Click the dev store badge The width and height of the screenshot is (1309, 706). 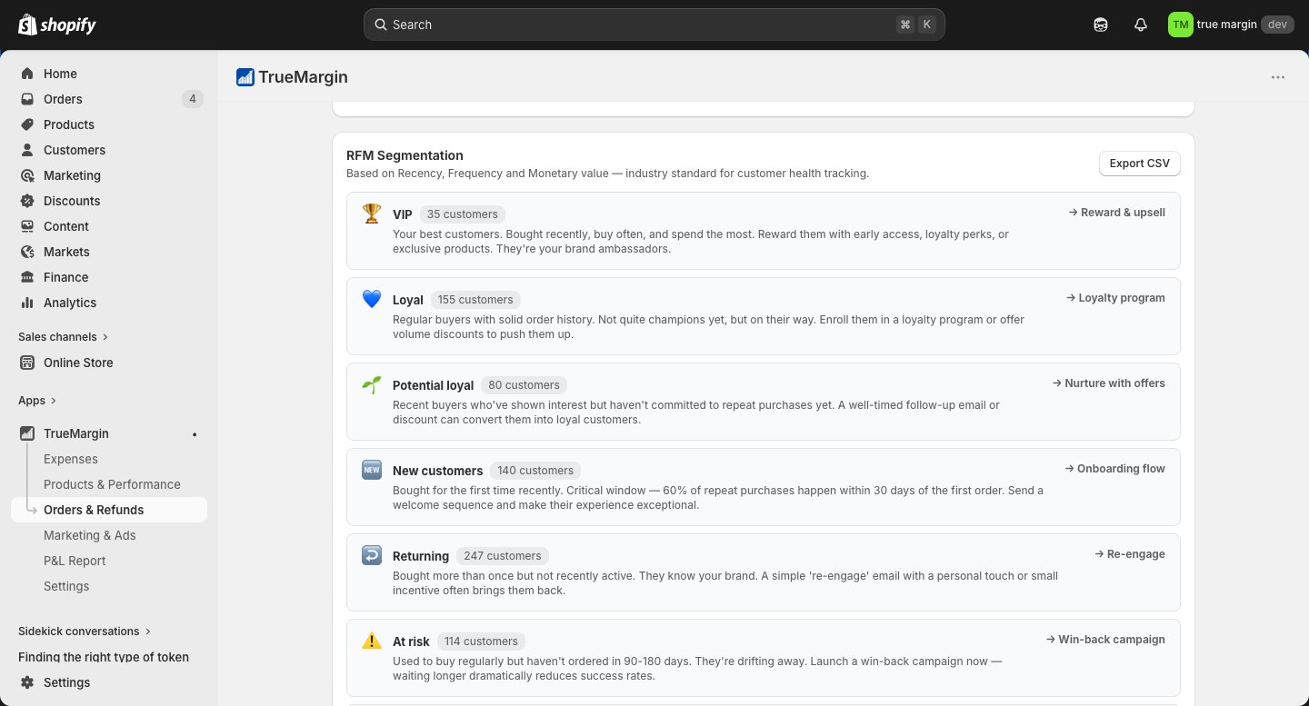[1277, 25]
